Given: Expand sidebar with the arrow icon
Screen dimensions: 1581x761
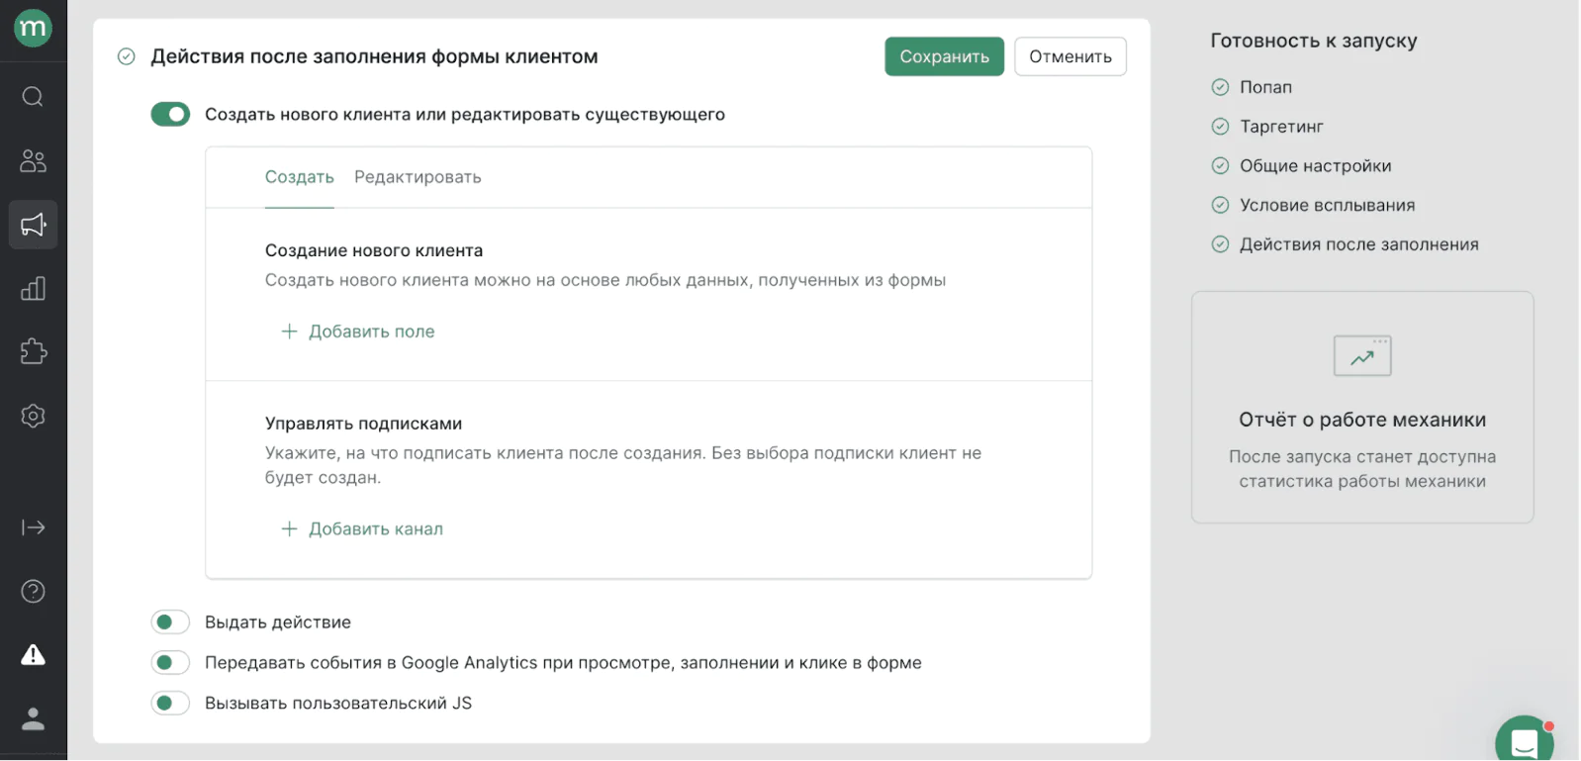Looking at the screenshot, I should (x=33, y=527).
